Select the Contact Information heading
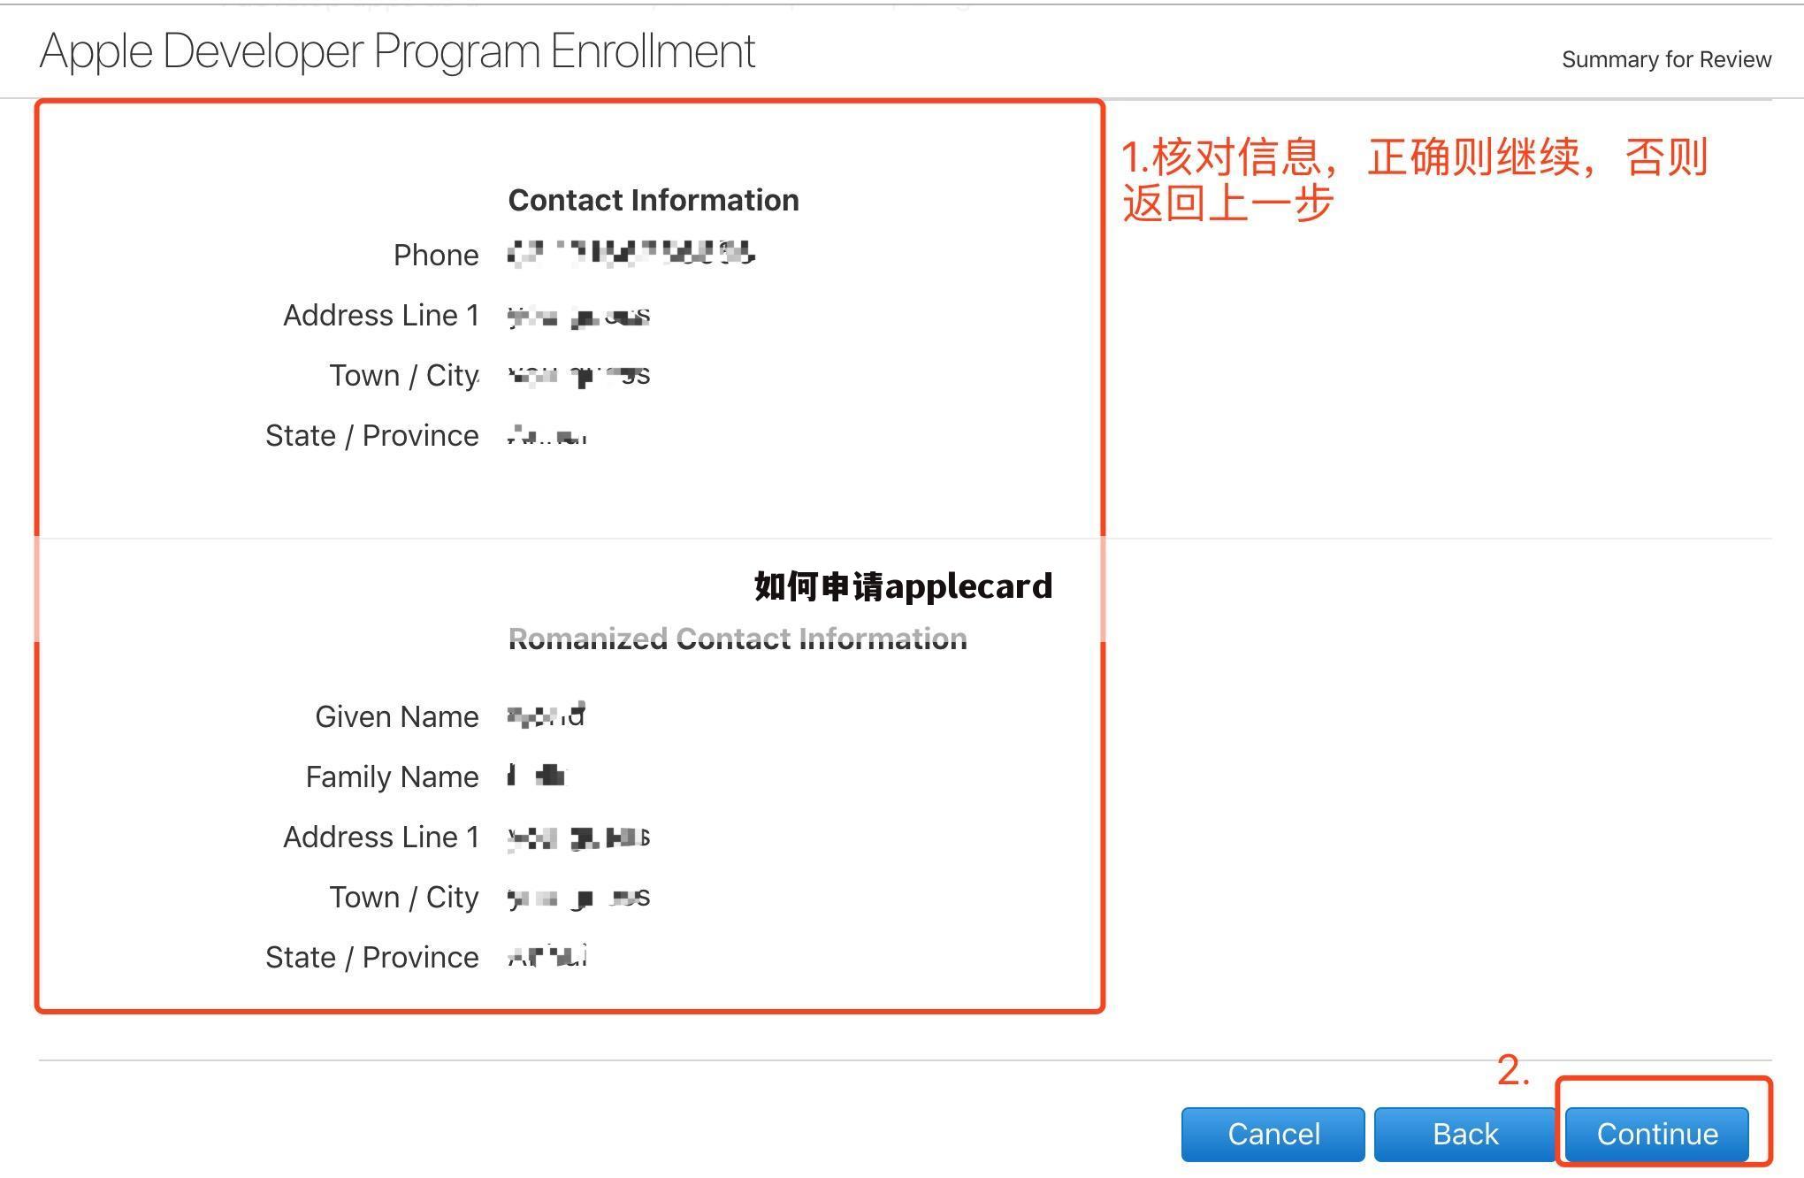Image resolution: width=1804 pixels, height=1178 pixels. [654, 200]
